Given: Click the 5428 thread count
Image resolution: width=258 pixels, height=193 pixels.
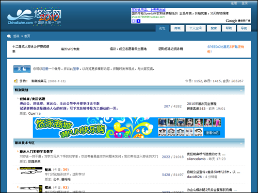Looking at the screenshot, I should pos(166,174).
